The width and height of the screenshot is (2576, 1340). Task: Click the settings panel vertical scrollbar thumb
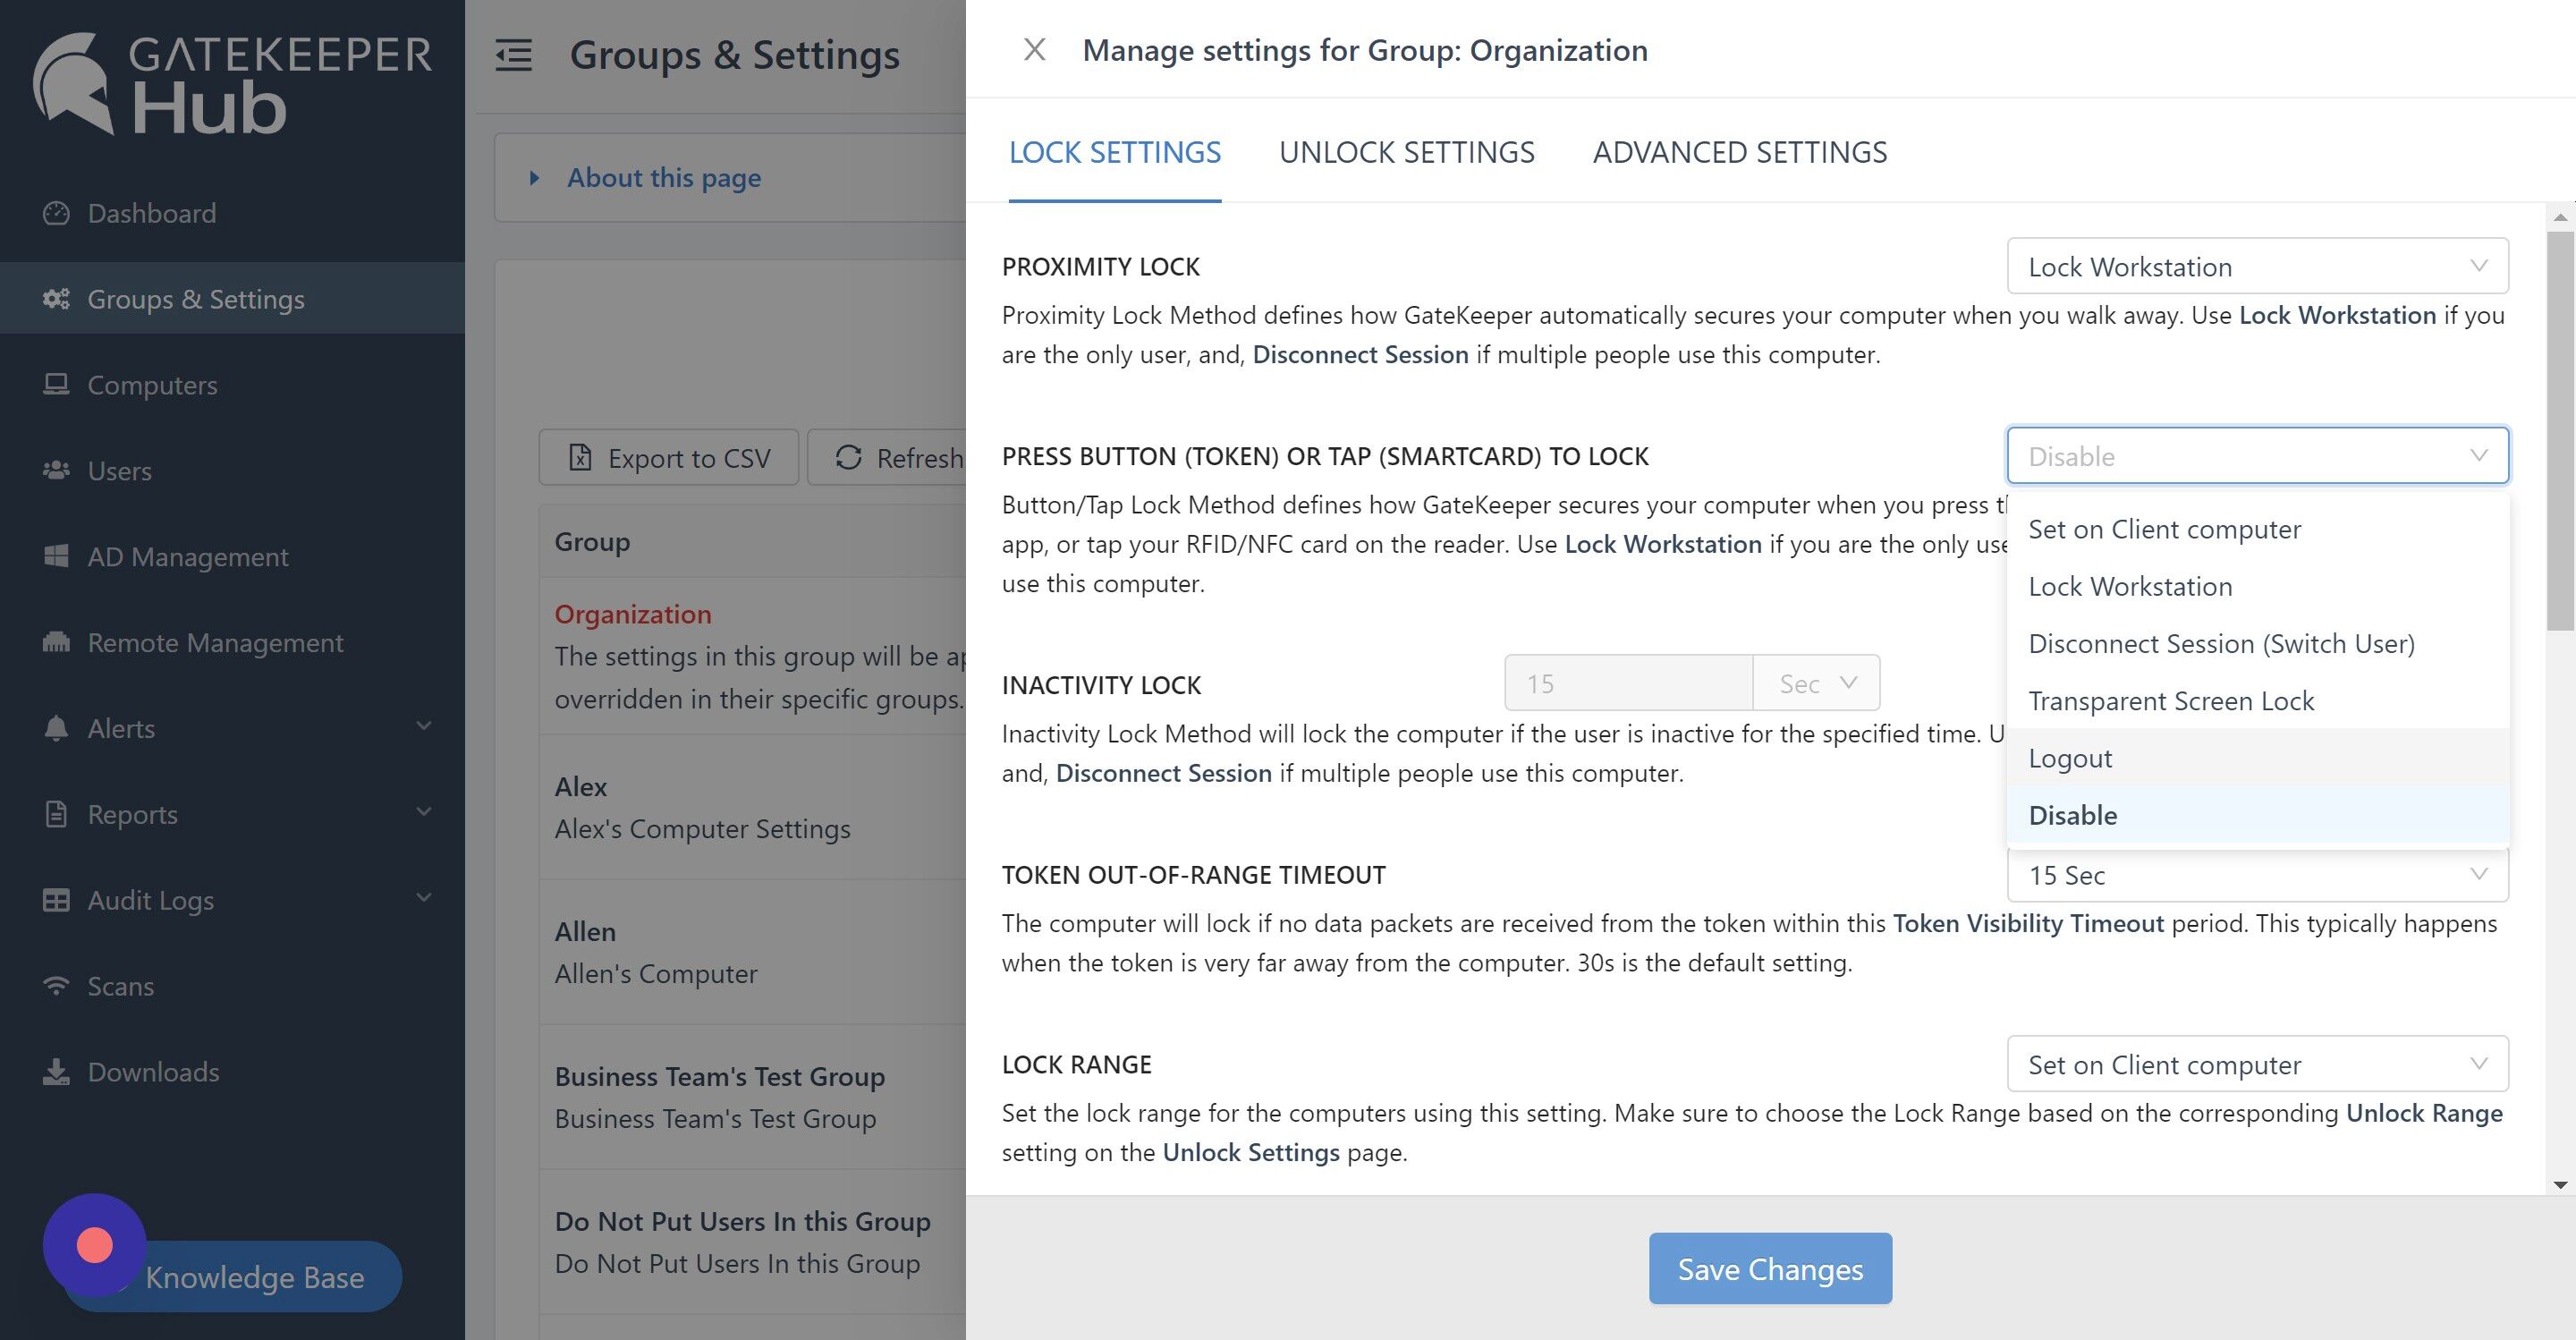[x=2560, y=431]
